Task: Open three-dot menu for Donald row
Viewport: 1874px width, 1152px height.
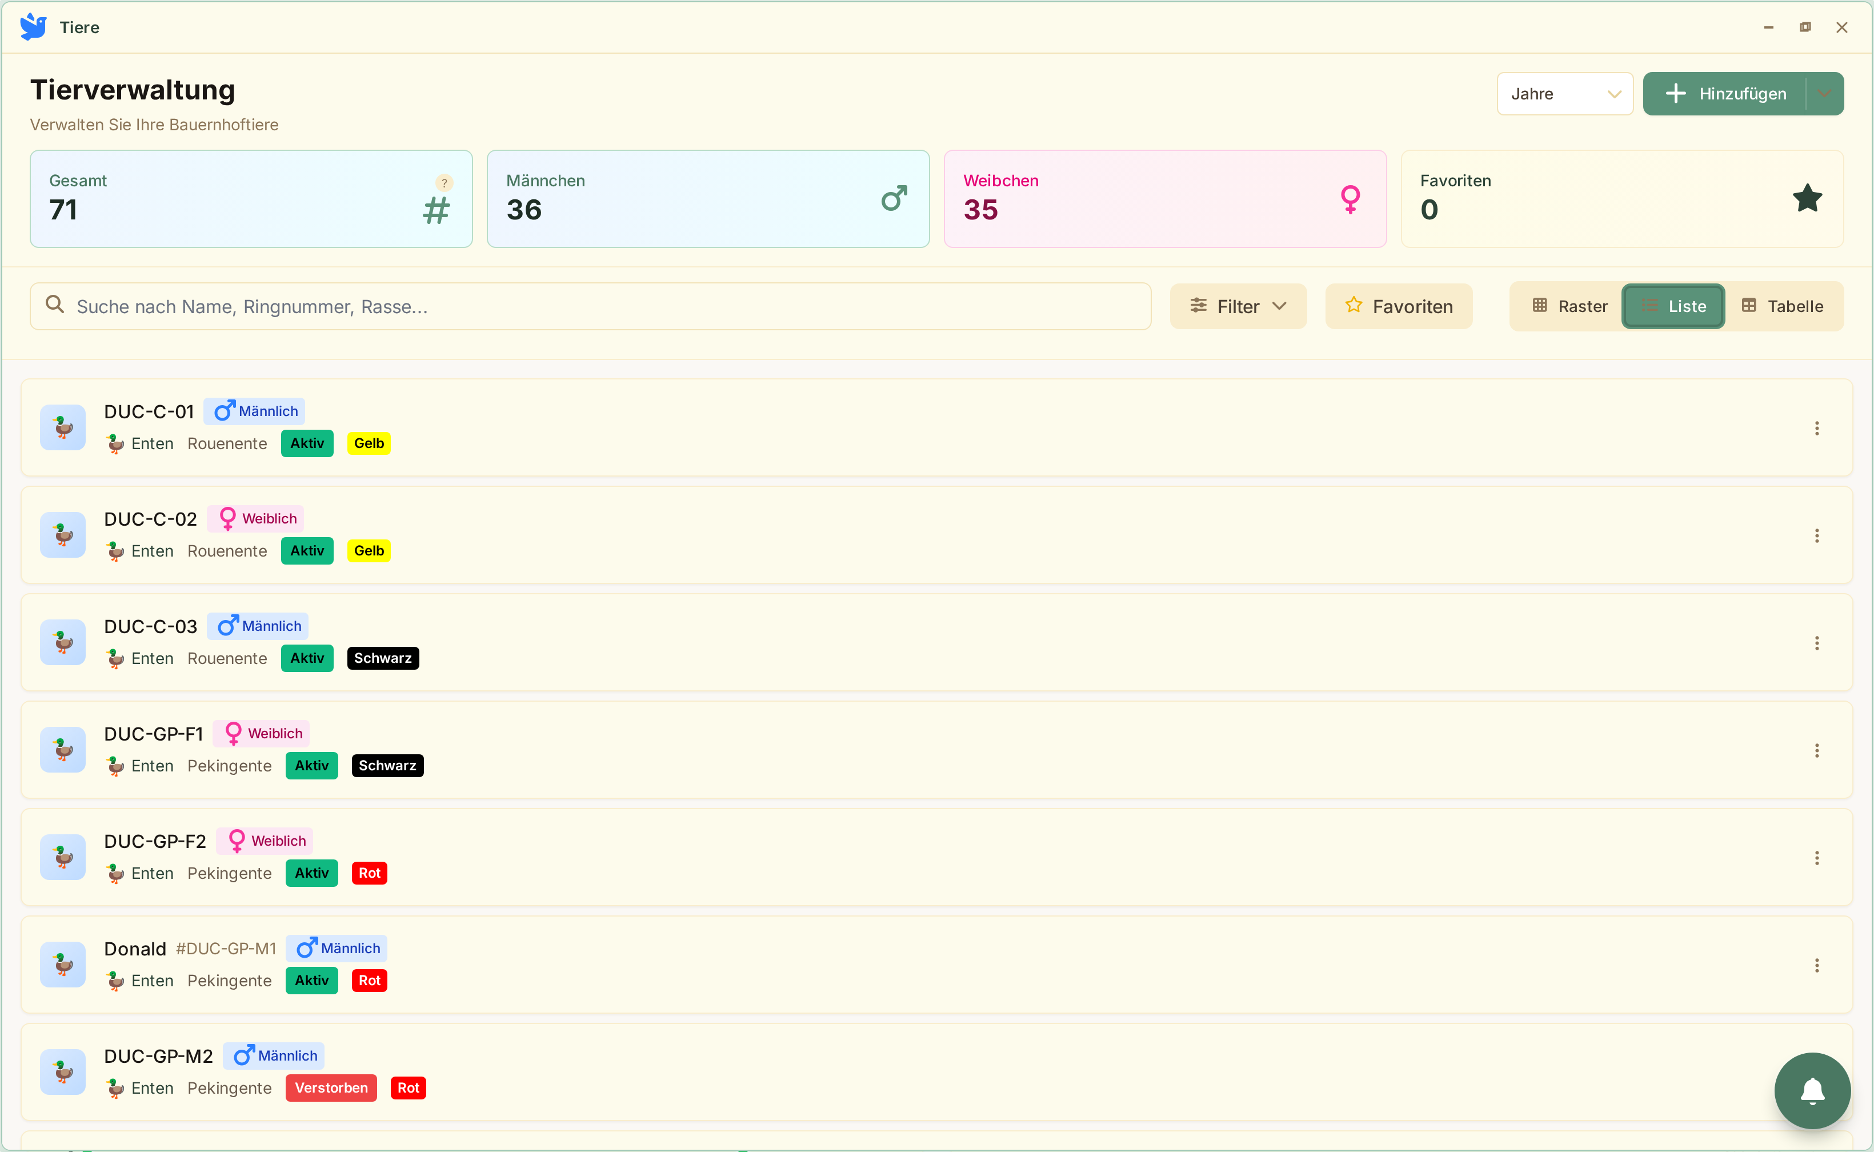Action: (1816, 965)
